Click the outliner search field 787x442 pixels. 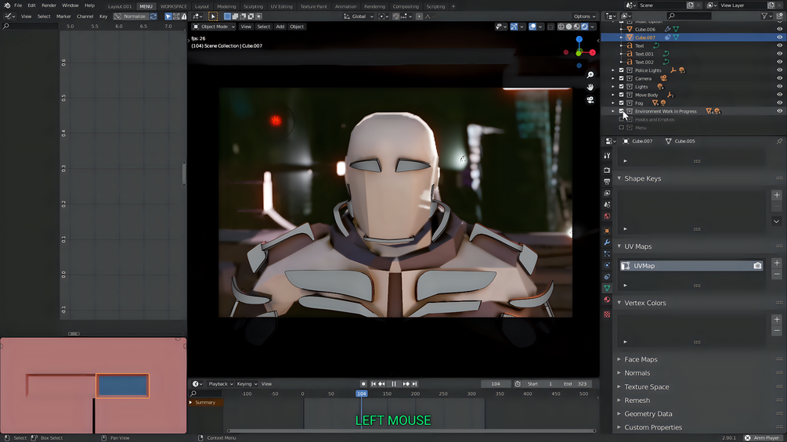pyautogui.click(x=689, y=16)
